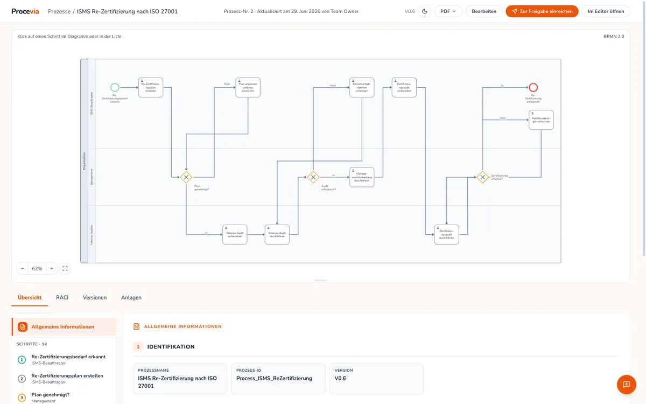Zoom in the diagram with plus button
The width and height of the screenshot is (646, 404).
(x=52, y=268)
